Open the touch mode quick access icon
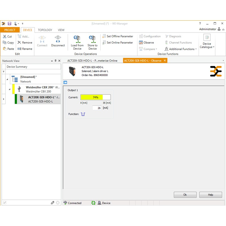 point(16,23)
